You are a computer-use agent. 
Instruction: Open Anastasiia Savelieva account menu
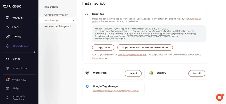point(19,98)
